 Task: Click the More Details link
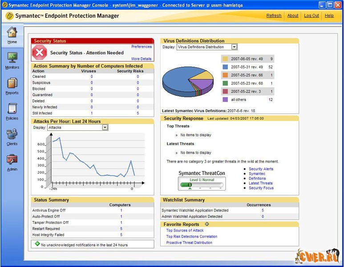(x=141, y=59)
